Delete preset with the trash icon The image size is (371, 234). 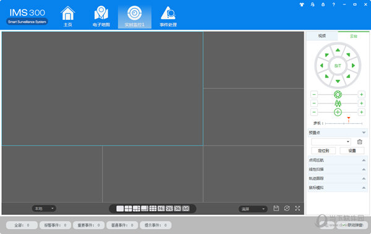(x=360, y=142)
